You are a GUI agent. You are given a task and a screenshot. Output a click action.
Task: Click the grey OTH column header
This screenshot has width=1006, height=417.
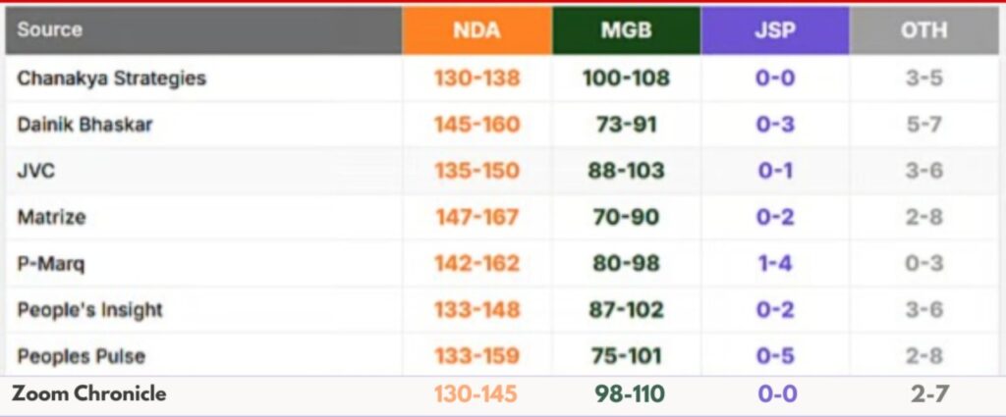923,30
